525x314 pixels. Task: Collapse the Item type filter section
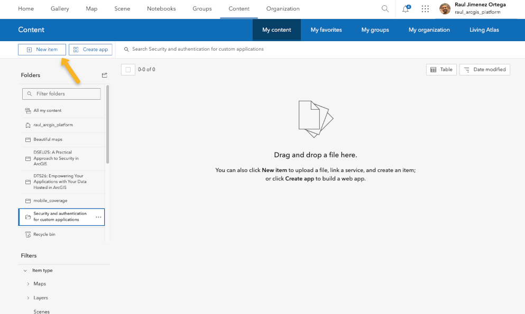pyautogui.click(x=25, y=271)
